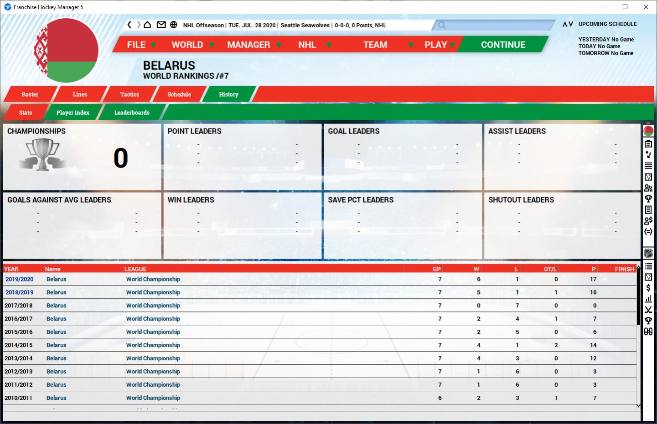Sort the table by GP column header
The width and height of the screenshot is (657, 424).
pos(436,269)
